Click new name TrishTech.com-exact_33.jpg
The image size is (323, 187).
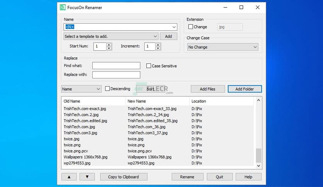pyautogui.click(x=152, y=109)
